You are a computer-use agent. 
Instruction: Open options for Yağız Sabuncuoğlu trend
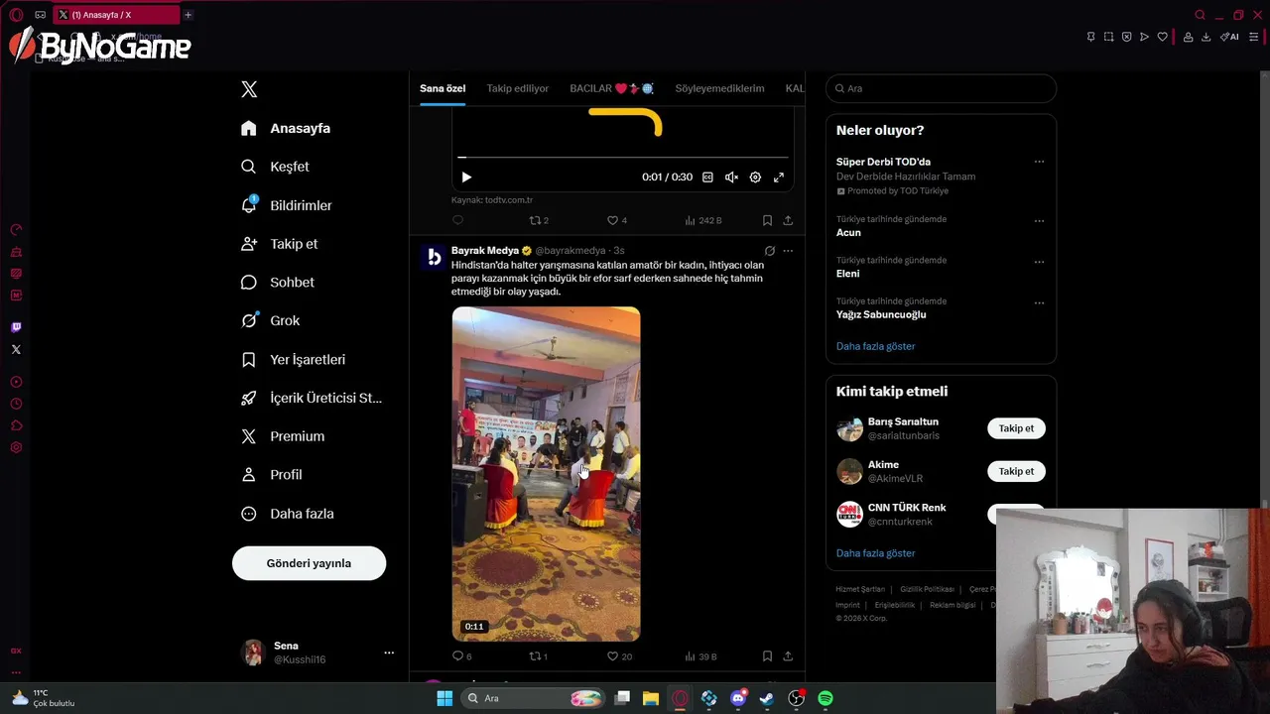pyautogui.click(x=1039, y=302)
